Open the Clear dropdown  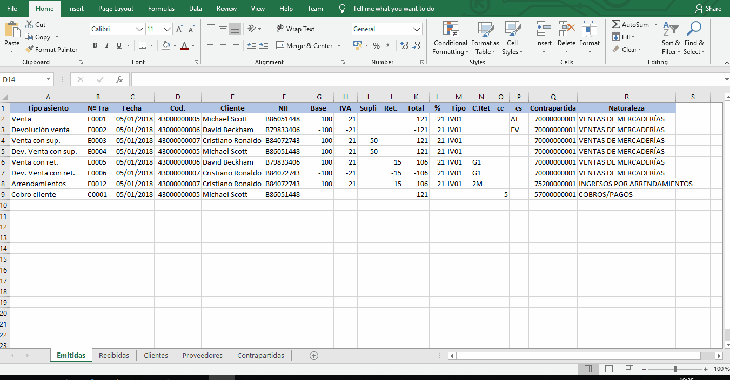(627, 50)
